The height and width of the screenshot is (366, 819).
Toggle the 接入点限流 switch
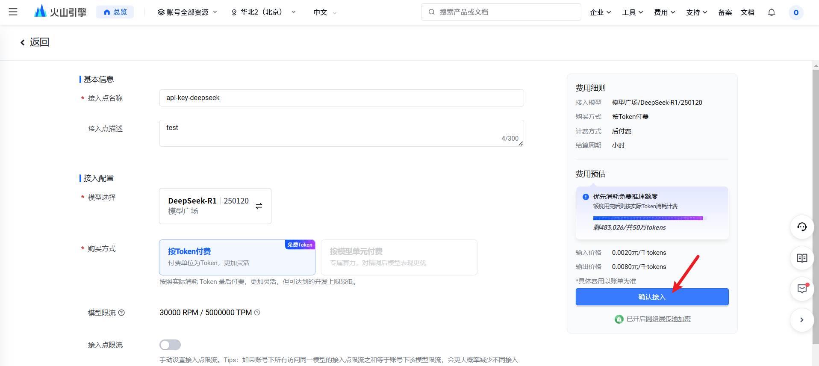[x=170, y=345]
